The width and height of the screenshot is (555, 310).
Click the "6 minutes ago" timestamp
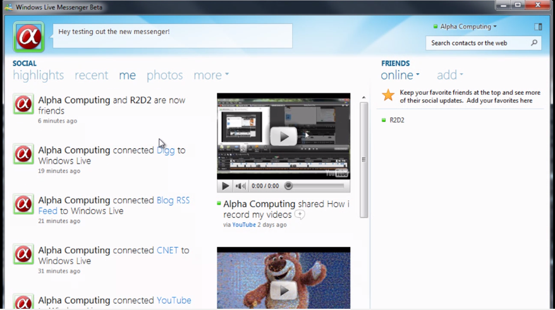pyautogui.click(x=58, y=121)
